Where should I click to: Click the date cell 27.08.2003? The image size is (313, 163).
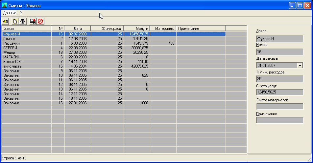(x=78, y=52)
